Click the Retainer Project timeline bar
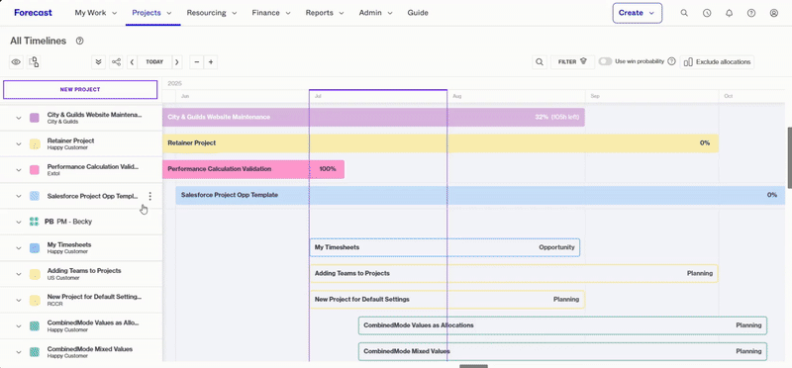This screenshot has width=792, height=368. pyautogui.click(x=441, y=143)
